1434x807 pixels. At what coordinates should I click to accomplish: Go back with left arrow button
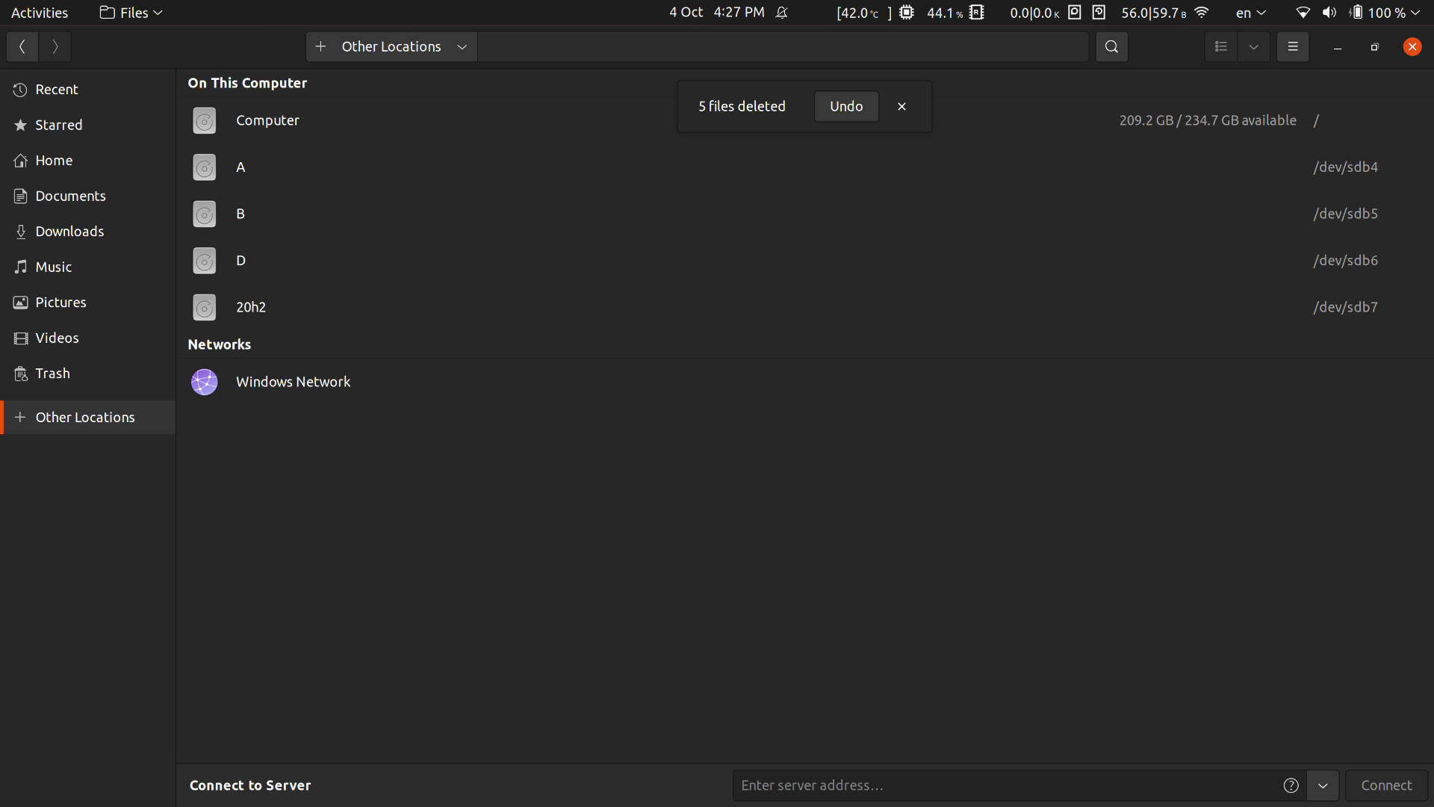pyautogui.click(x=22, y=46)
